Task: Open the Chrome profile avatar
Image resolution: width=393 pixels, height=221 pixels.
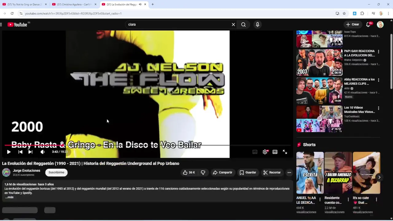Action: click(381, 14)
